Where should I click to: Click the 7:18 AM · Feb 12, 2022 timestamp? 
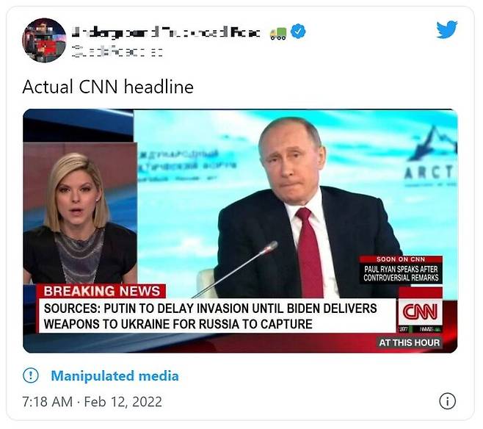(x=92, y=402)
